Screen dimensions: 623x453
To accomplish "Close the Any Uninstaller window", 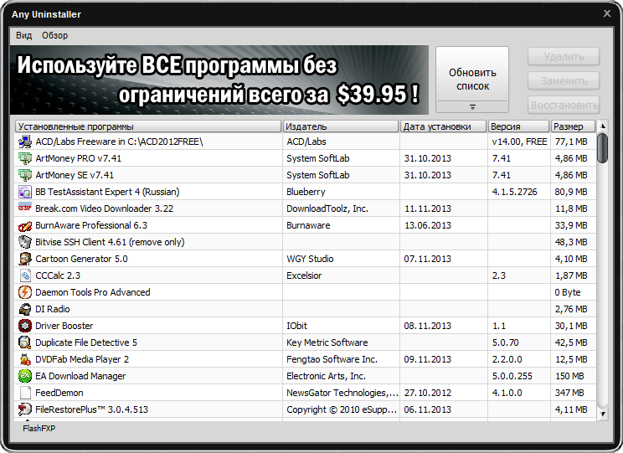I will (607, 14).
